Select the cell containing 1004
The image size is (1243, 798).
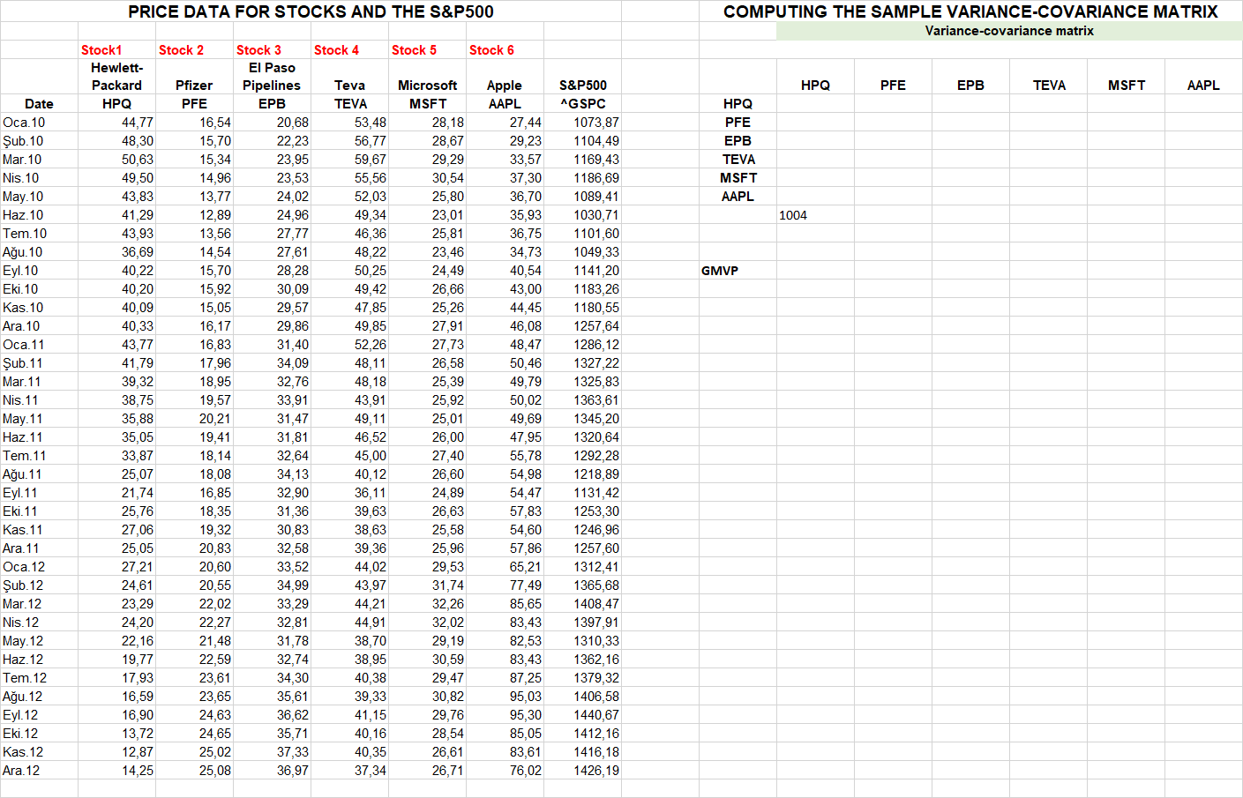[x=793, y=214]
